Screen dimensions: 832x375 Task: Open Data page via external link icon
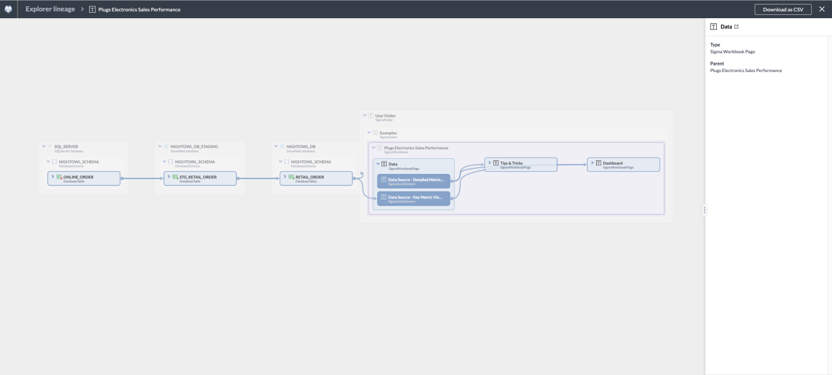pos(736,27)
